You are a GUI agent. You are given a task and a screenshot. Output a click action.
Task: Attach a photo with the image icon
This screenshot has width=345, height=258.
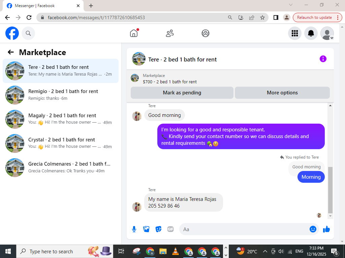146,229
